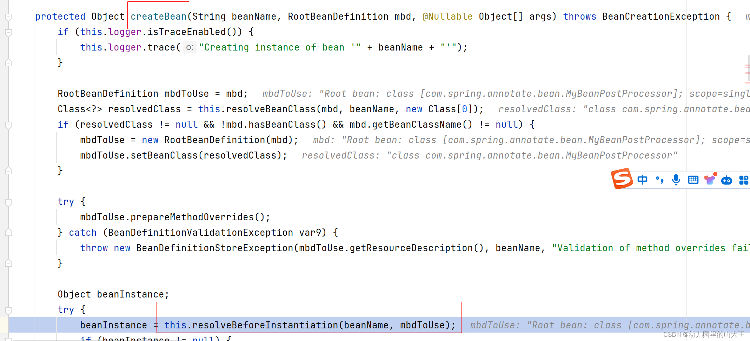
Task: Click the punctuation mode icon on input toolbar
Action: click(x=659, y=180)
